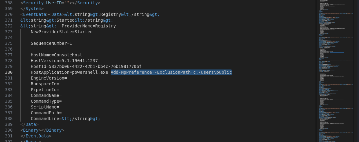Click the closing Data tag
359x142 pixels.
(x=29, y=124)
